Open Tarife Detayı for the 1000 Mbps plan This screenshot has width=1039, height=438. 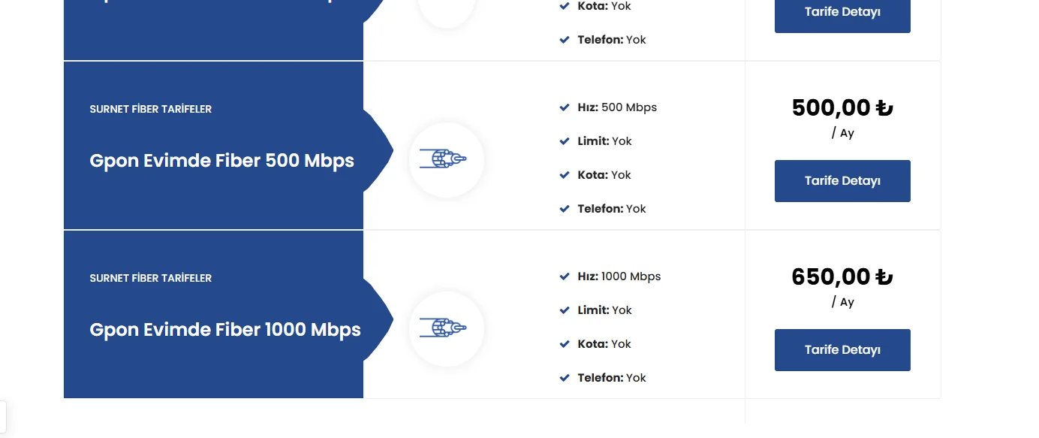click(x=842, y=350)
